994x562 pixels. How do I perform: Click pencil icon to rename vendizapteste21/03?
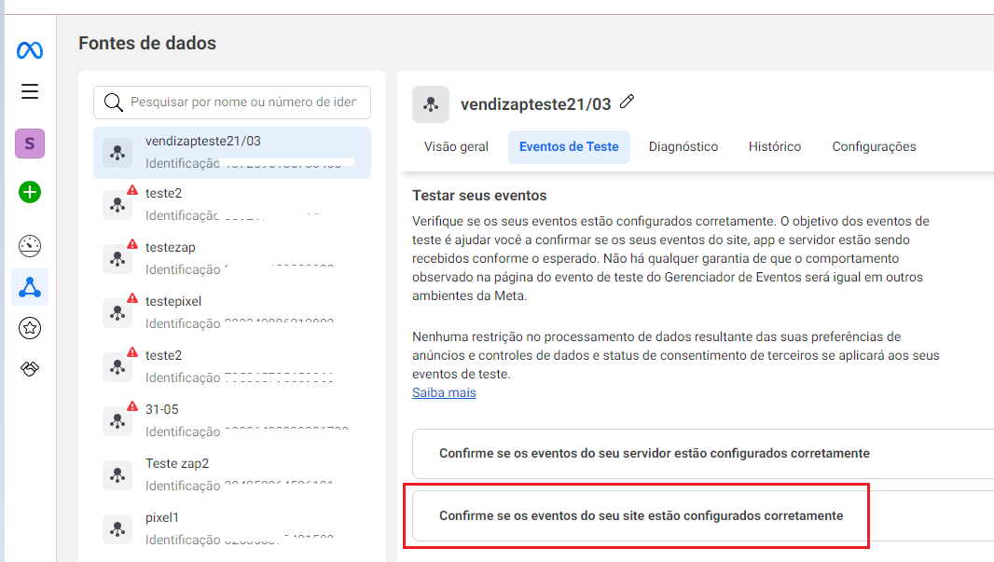628,102
